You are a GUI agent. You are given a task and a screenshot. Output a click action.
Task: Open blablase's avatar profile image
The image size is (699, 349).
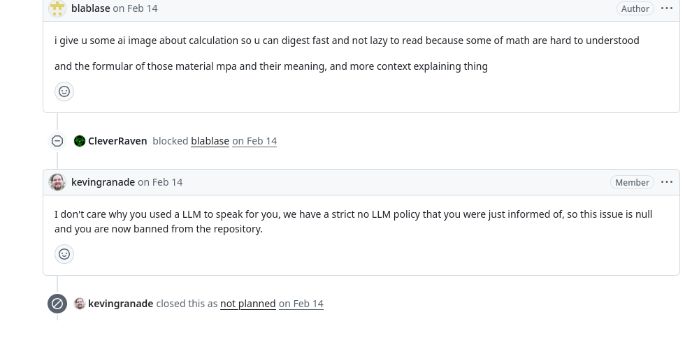pyautogui.click(x=57, y=8)
